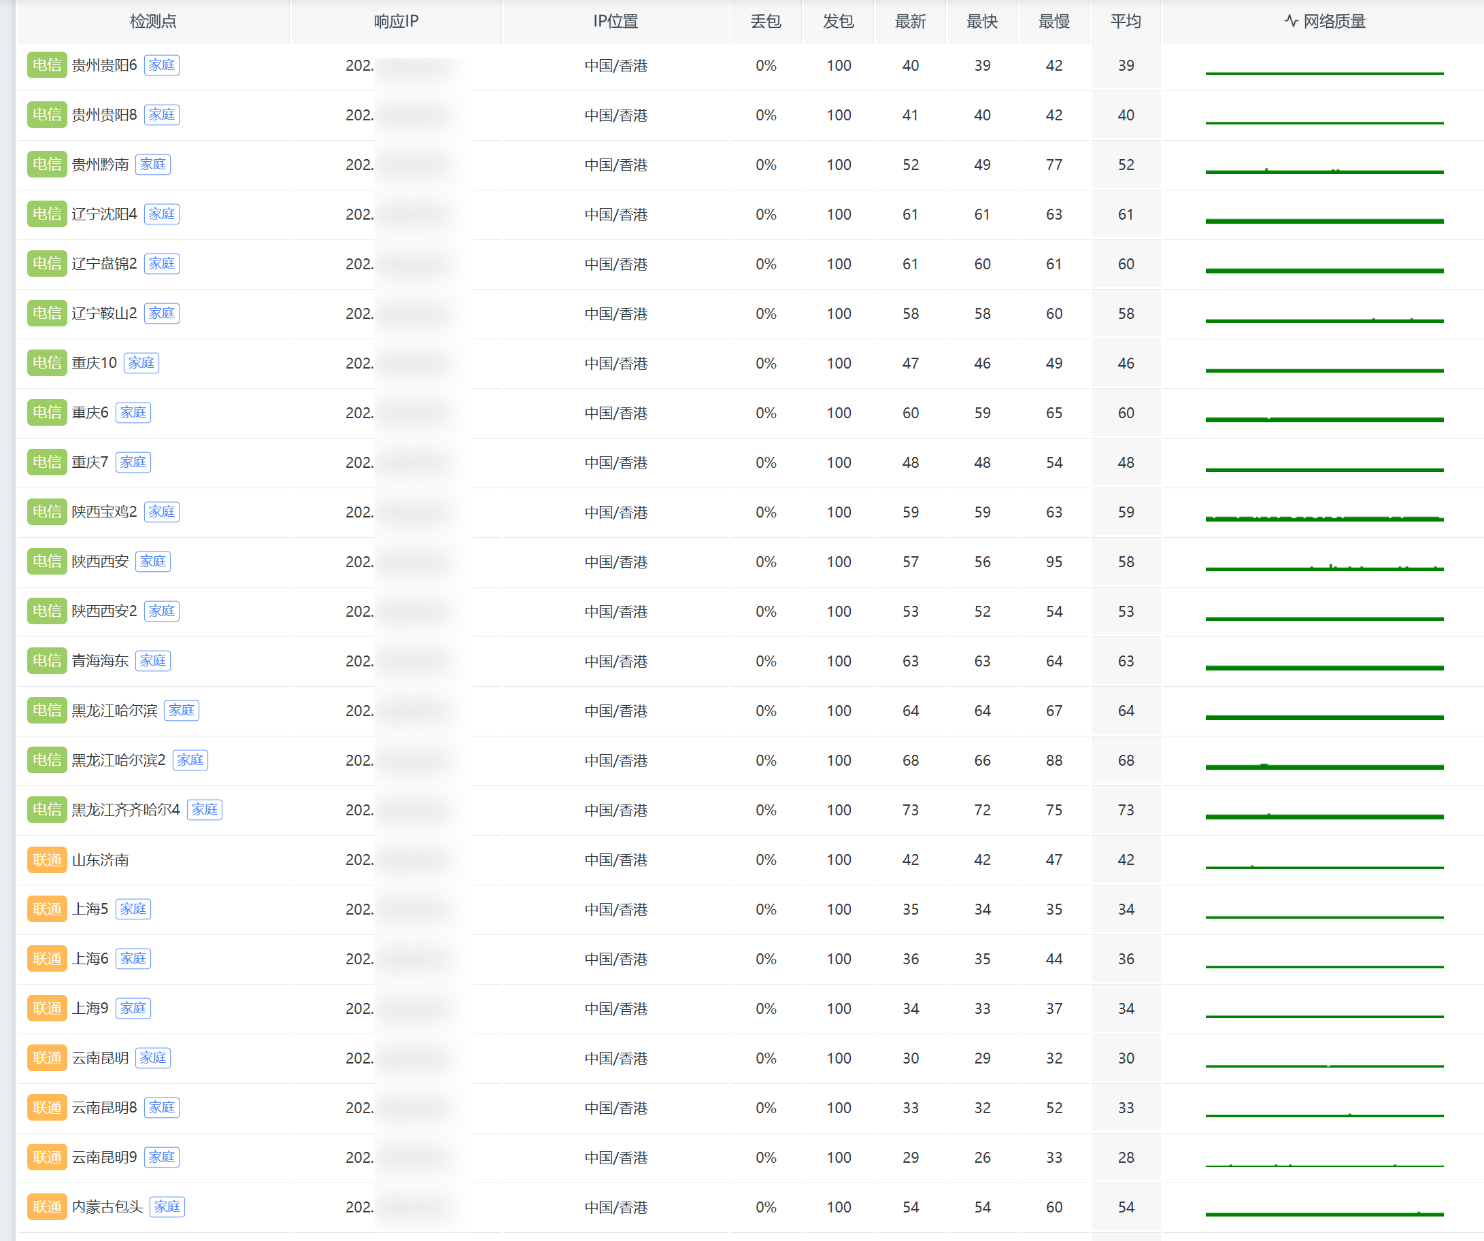This screenshot has height=1241, width=1484.
Task: Click the 最新 column header
Action: tap(910, 21)
